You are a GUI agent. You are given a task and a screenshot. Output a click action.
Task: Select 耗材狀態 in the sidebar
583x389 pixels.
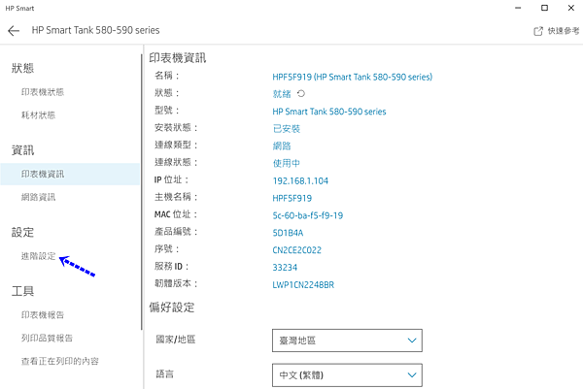coord(38,115)
